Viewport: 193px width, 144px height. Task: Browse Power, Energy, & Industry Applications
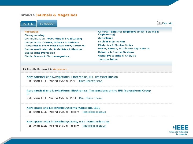point(124,49)
